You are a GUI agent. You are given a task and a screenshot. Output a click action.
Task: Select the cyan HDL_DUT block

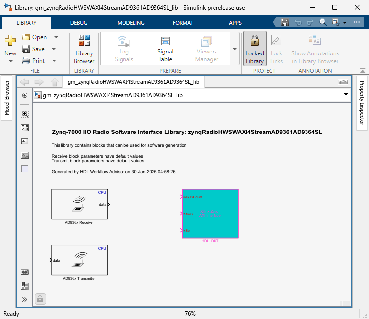[x=210, y=213]
